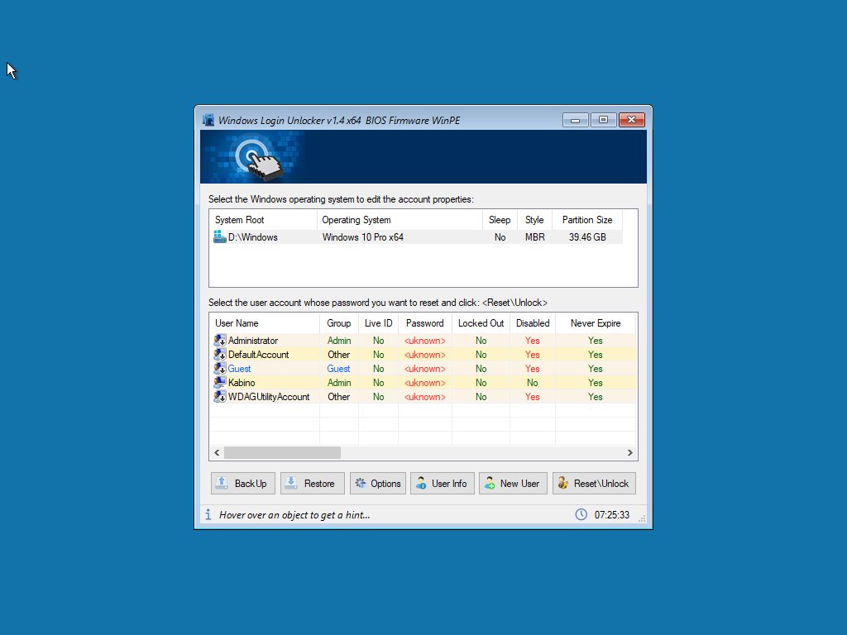This screenshot has height=635, width=847.
Task: Create a New User
Action: [513, 483]
